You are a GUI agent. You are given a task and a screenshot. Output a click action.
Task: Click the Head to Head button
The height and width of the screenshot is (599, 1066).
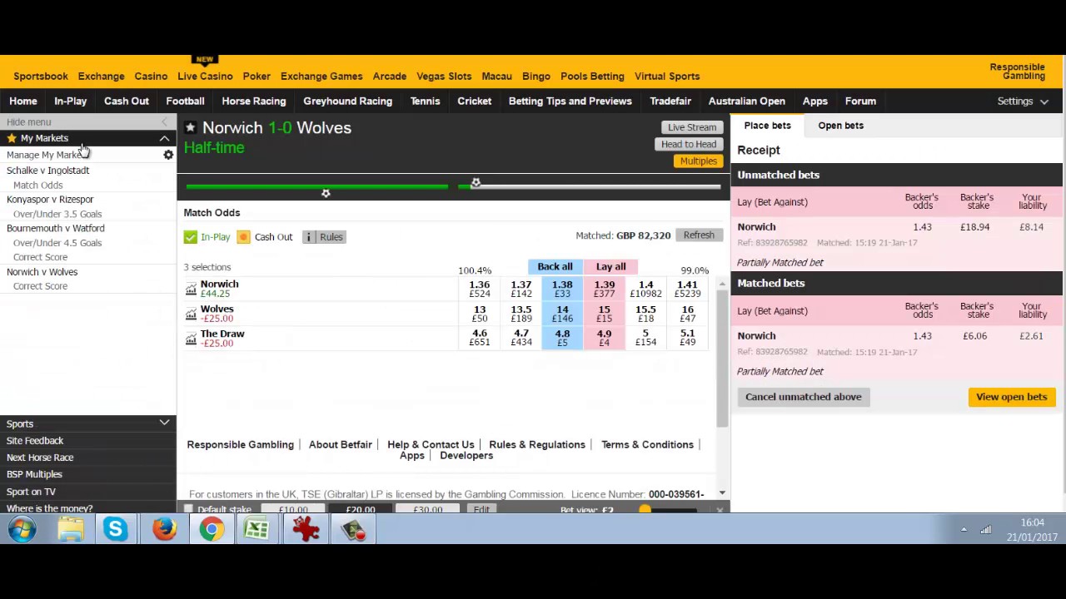click(689, 144)
